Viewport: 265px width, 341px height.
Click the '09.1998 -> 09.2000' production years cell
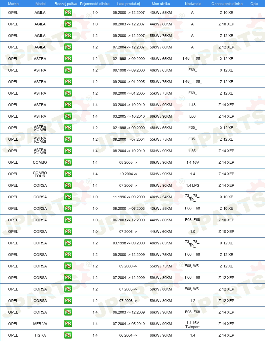point(129,70)
